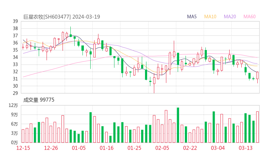Click the tallest green volume bar
This screenshot has height=156, width=263.
pyautogui.click(x=178, y=125)
